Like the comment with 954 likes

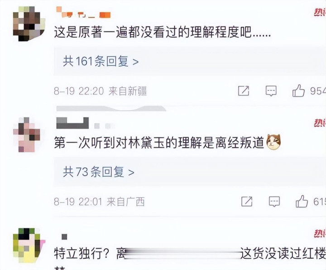(298, 91)
